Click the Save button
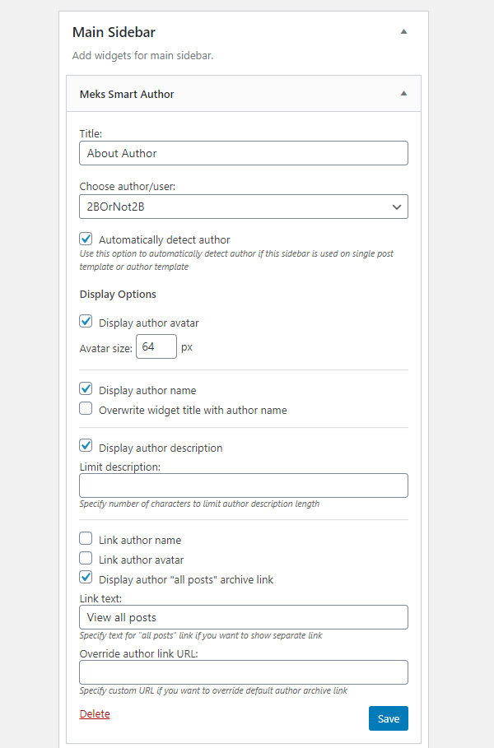This screenshot has width=494, height=748. pyautogui.click(x=388, y=718)
